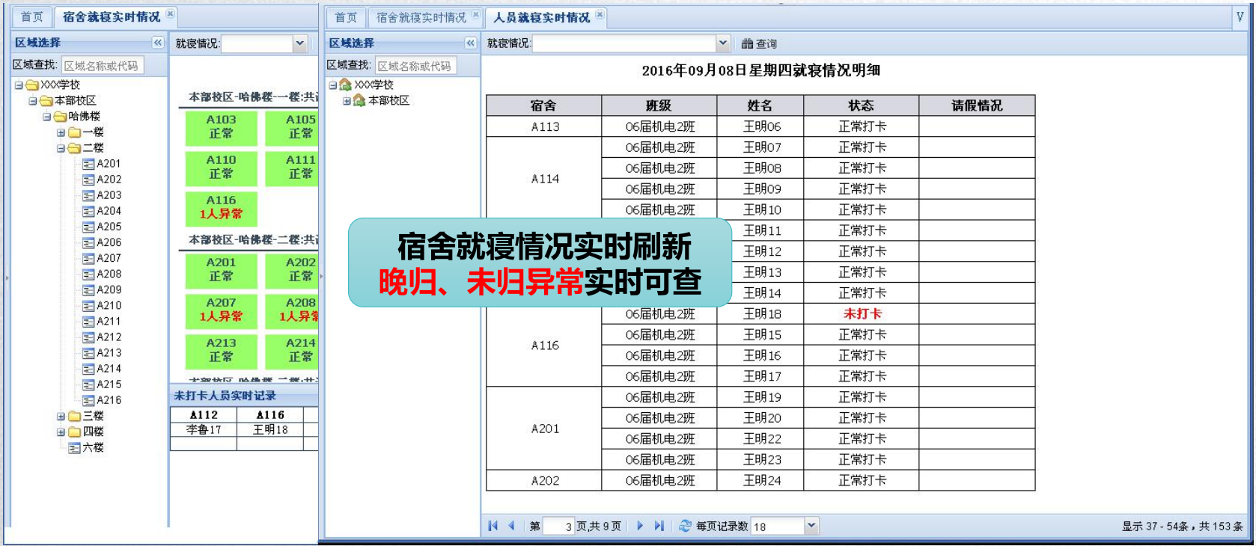The width and height of the screenshot is (1256, 546).
Task: Select 宿舍就寝实时情况 tab in left window
Action: (x=112, y=16)
